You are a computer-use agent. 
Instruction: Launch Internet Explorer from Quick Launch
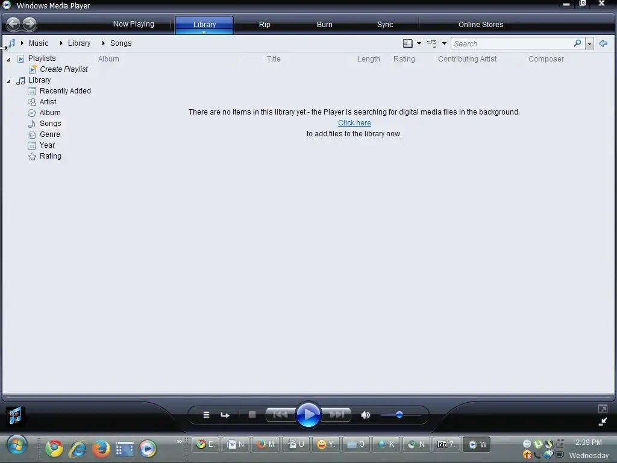(78, 449)
